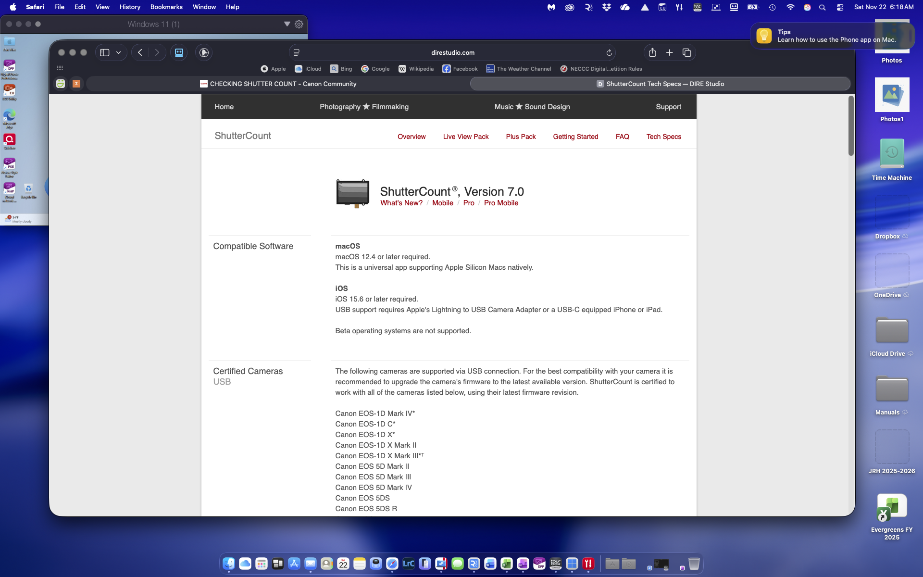This screenshot has width=923, height=577.
Task: Click the What's New? link
Action: tap(401, 203)
